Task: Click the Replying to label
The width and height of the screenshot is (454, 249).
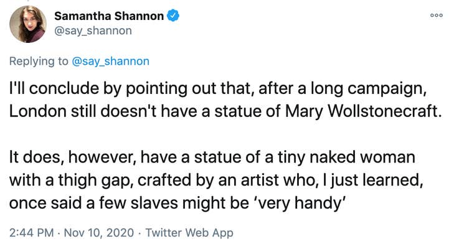Action: point(39,62)
